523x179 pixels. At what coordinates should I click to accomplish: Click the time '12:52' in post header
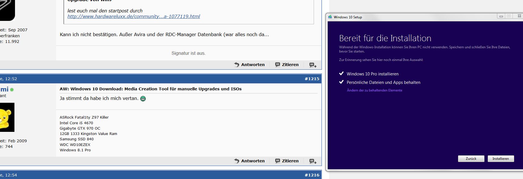pos(11,79)
